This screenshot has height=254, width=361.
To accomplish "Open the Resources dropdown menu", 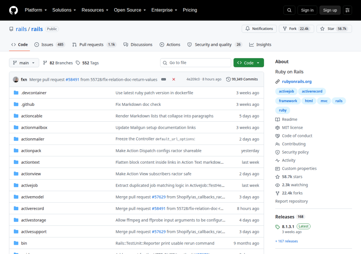I will pyautogui.click(x=95, y=10).
